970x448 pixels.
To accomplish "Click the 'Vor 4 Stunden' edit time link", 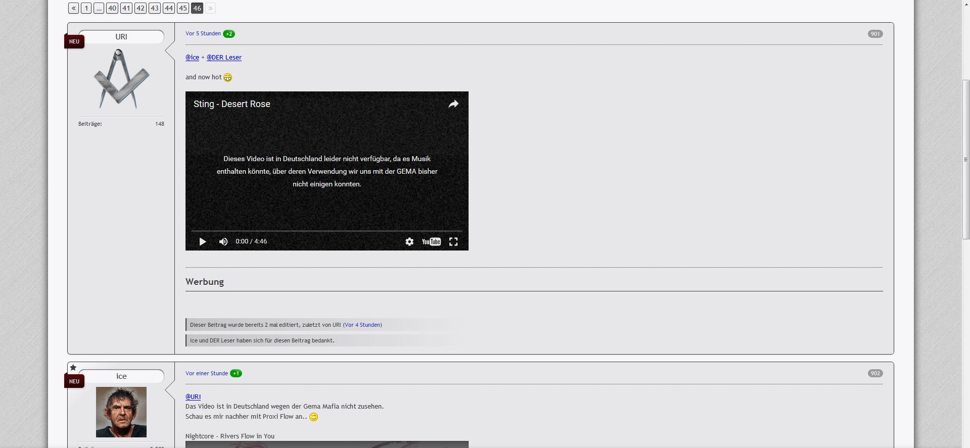I will [362, 325].
